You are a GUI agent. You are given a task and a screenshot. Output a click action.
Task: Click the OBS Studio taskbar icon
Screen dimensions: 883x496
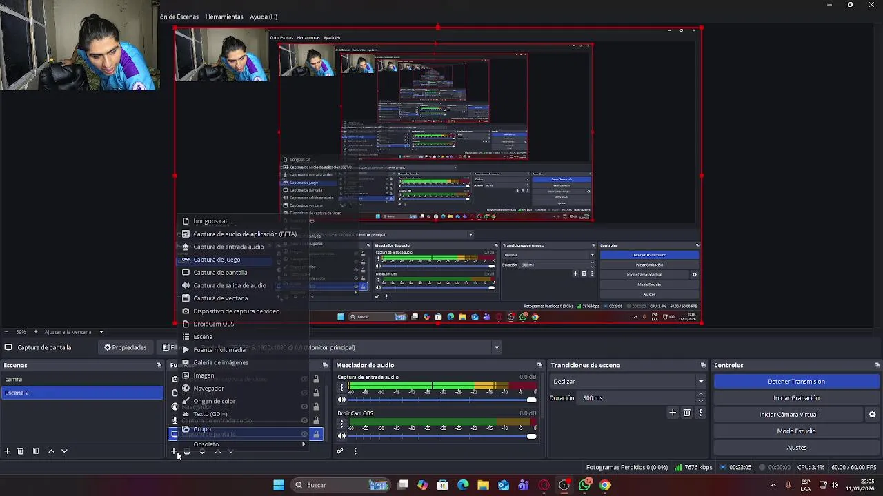564,485
